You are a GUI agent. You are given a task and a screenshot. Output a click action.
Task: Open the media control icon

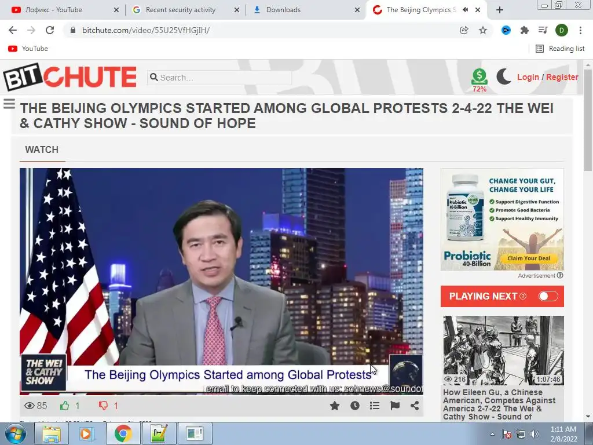point(543,30)
